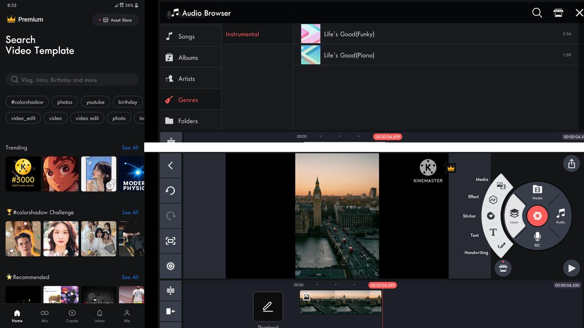Open the Mix tab
The image size is (584, 328).
45,316
